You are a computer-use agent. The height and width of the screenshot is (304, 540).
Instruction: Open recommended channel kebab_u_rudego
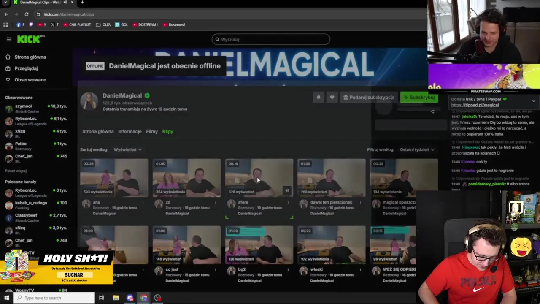(36, 205)
